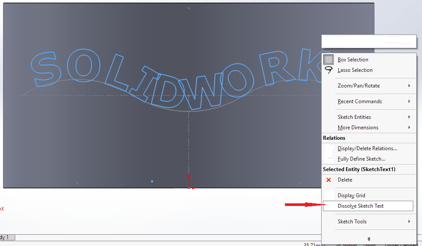This screenshot has height=246, width=422.
Task: Open the Recent Commands submenu
Action: click(360, 101)
